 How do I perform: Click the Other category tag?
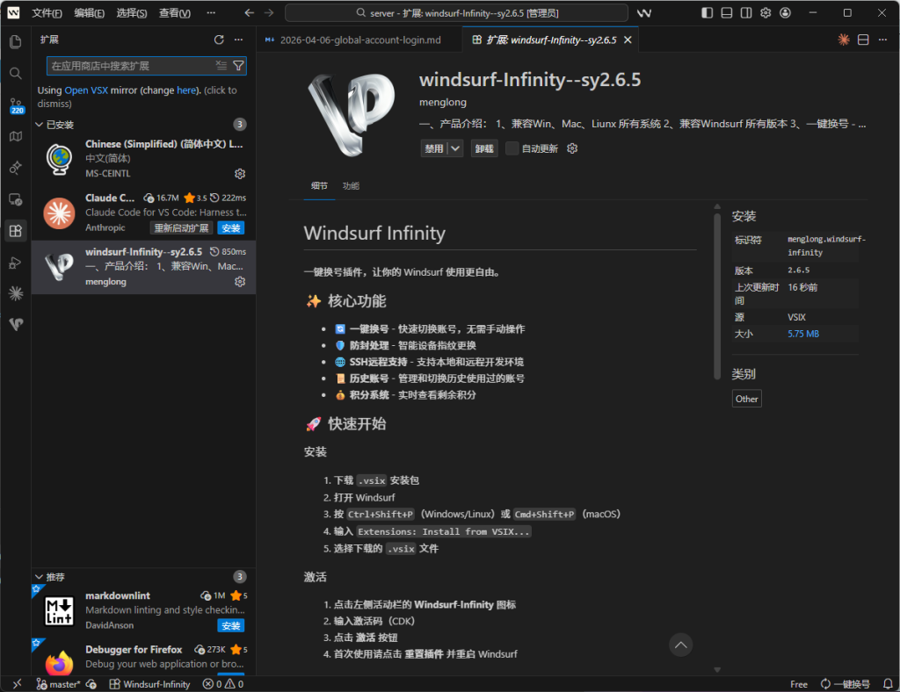[x=747, y=399]
